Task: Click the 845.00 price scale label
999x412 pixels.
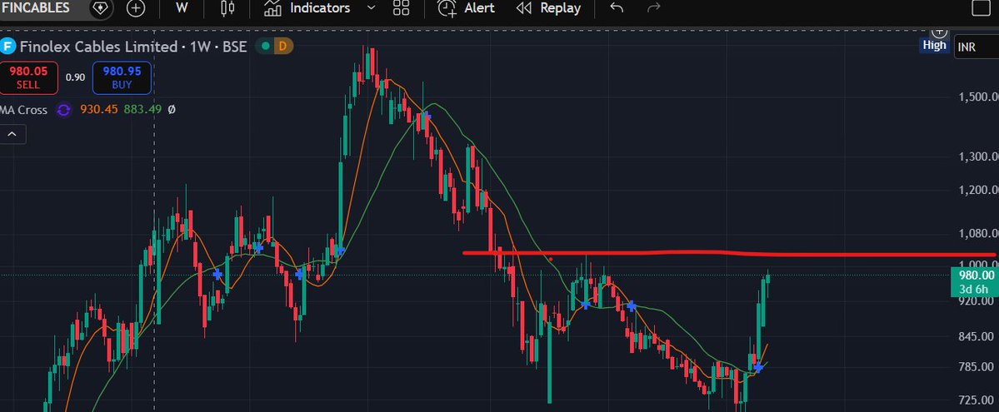Action: click(x=977, y=336)
